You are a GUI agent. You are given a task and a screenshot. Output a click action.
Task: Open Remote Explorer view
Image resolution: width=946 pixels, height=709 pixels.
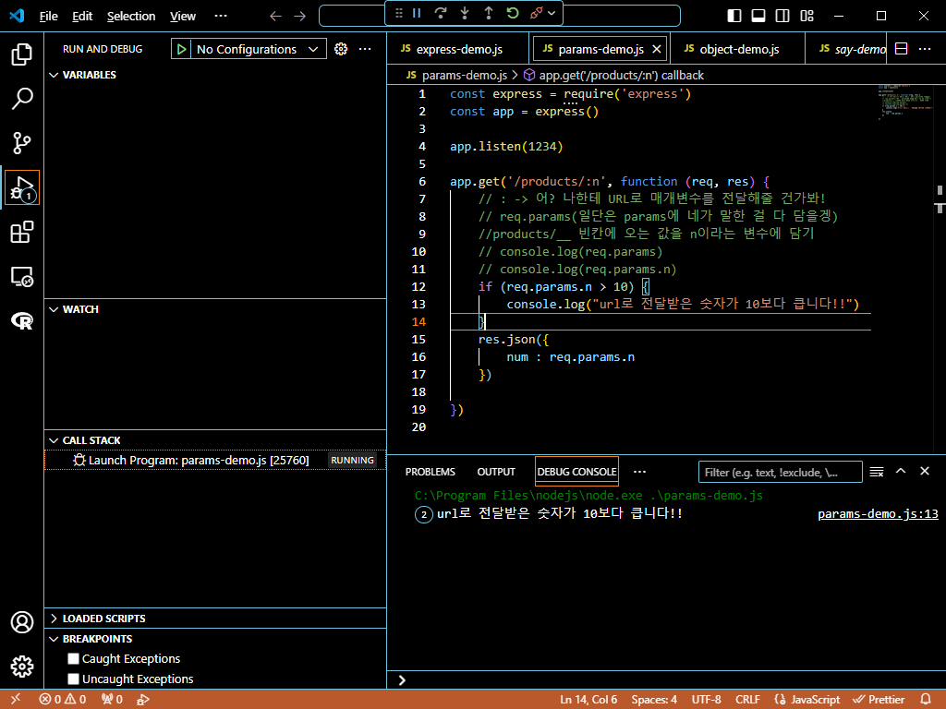point(22,277)
